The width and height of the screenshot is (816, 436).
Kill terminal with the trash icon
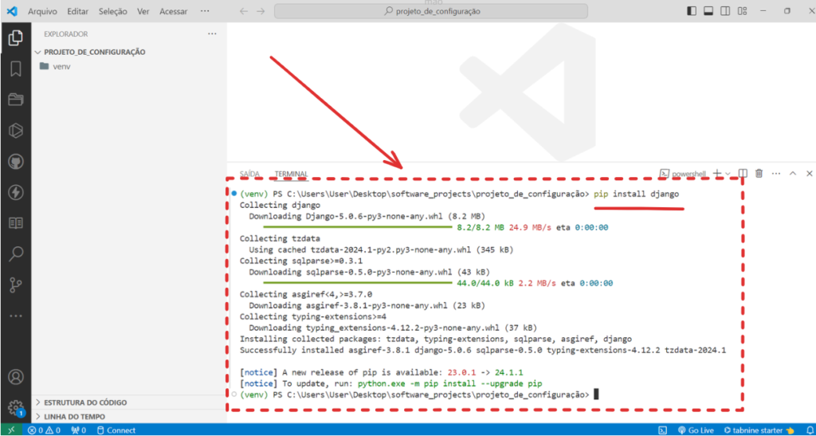point(759,173)
